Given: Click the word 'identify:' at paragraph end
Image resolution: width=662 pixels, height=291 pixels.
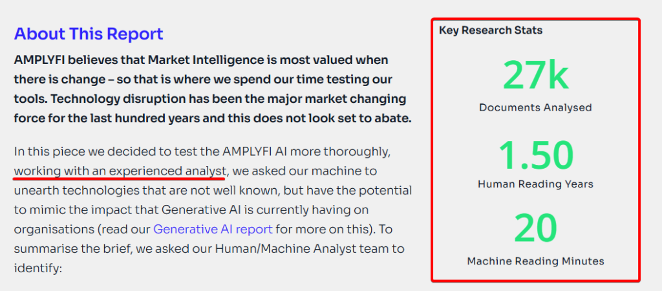Looking at the screenshot, I should 38,268.
